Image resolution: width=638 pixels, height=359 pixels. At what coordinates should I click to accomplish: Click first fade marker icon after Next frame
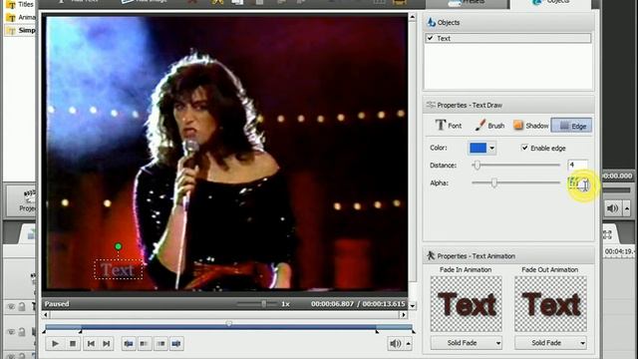(x=129, y=343)
